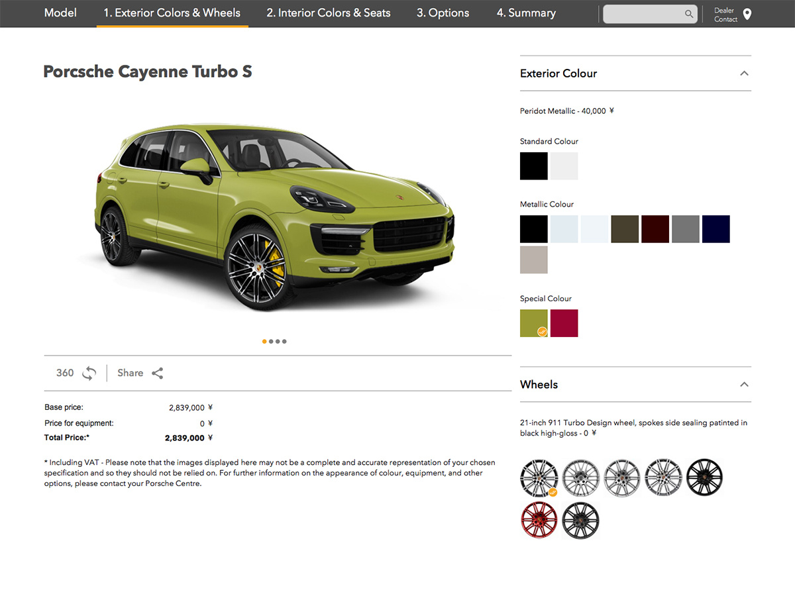Select the second pagination dot below the car

(x=271, y=341)
